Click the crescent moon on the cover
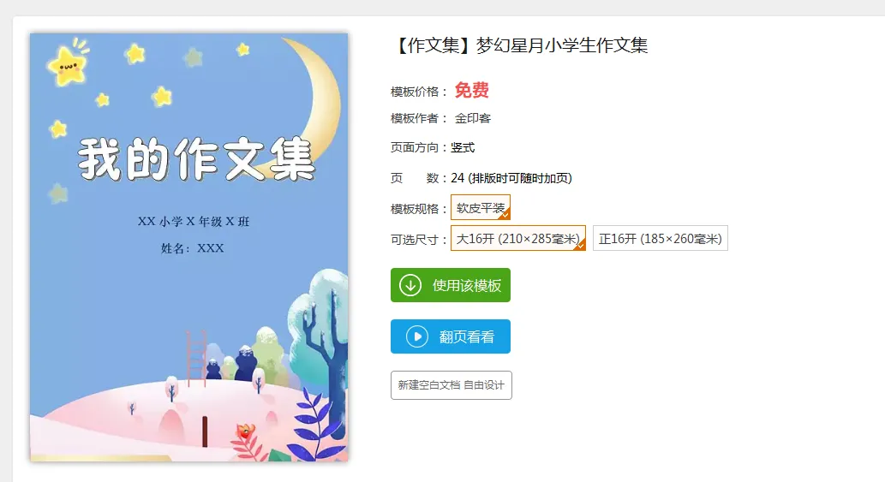Screen dimensions: 885x482 [x=315, y=102]
